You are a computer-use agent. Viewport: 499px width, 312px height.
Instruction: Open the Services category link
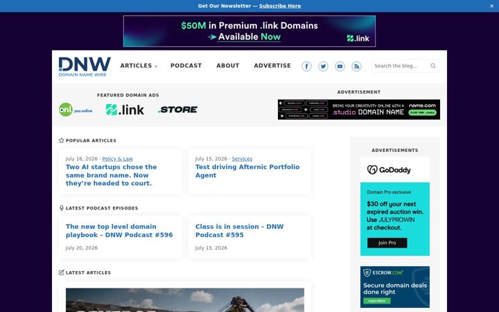[x=242, y=159]
